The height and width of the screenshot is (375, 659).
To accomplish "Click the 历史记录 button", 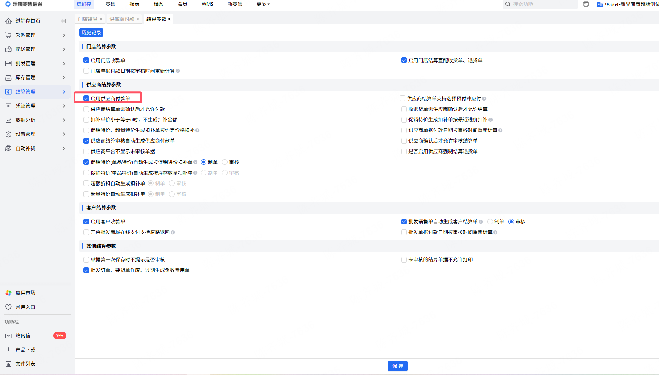I will pyautogui.click(x=91, y=33).
